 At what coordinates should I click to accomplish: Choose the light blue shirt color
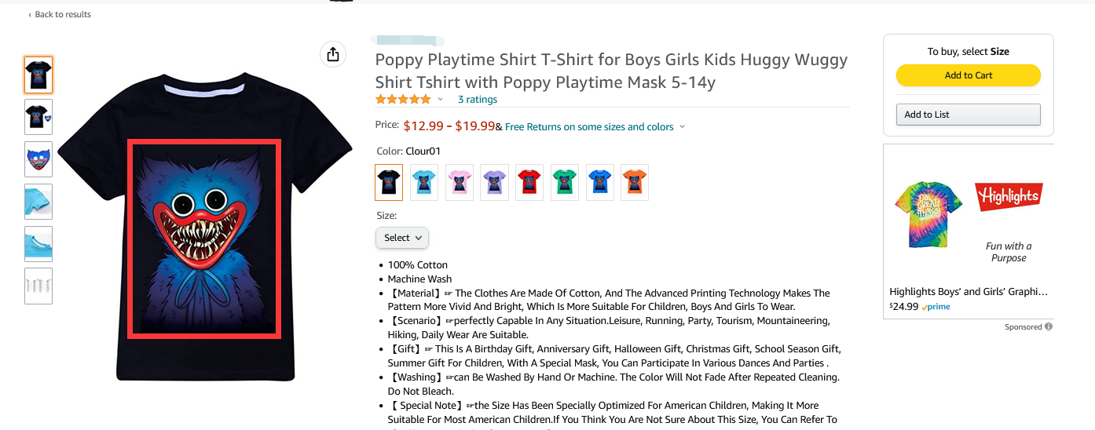(424, 183)
